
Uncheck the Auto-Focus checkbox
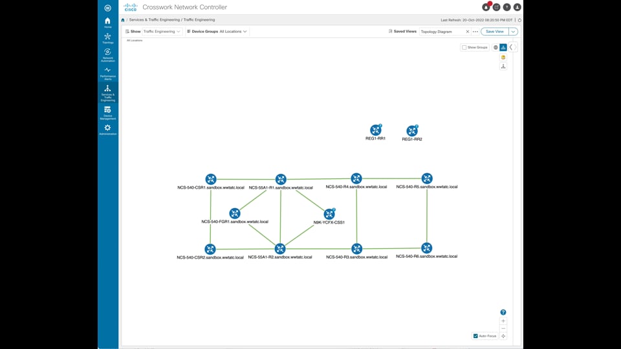pyautogui.click(x=475, y=336)
